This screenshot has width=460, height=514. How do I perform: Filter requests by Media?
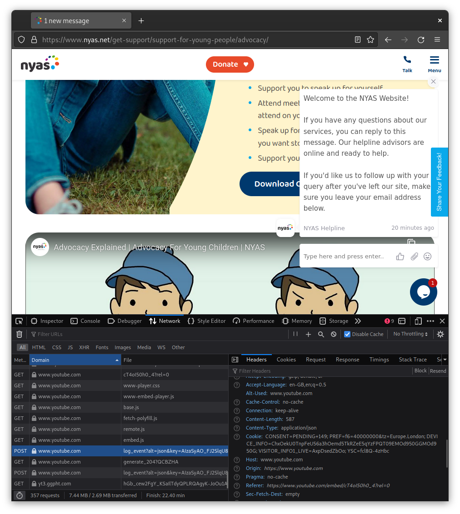tap(144, 347)
